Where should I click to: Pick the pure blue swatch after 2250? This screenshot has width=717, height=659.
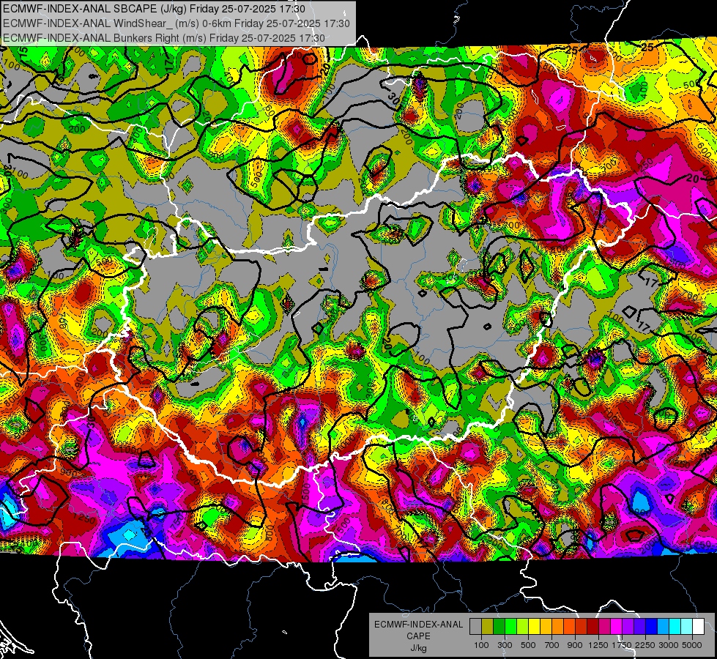[651, 627]
